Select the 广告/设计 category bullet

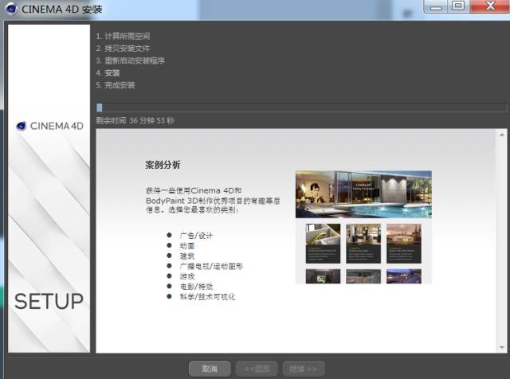(196, 236)
